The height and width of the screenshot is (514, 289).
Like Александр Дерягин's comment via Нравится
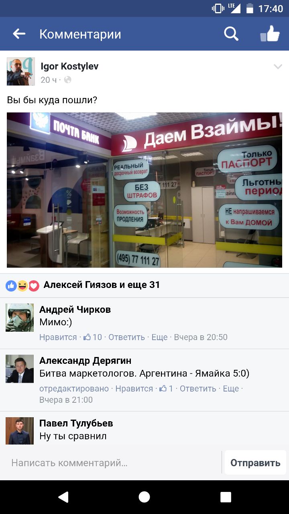(134, 389)
